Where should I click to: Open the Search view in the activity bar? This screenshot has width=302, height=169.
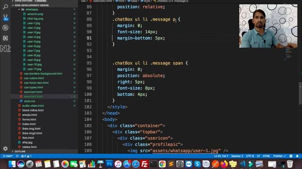5,7
